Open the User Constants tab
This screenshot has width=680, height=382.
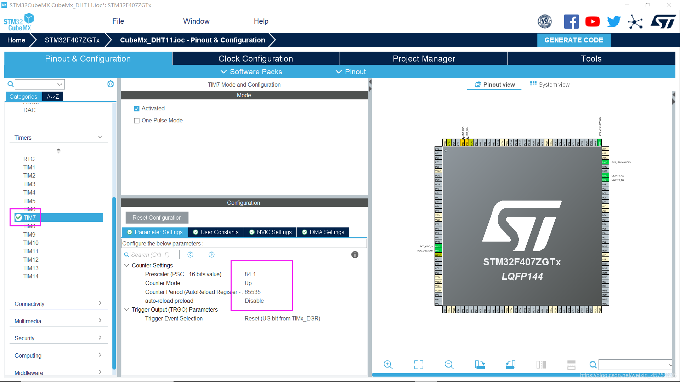216,232
